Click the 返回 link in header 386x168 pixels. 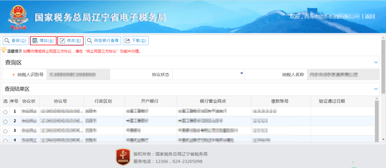click(x=370, y=16)
